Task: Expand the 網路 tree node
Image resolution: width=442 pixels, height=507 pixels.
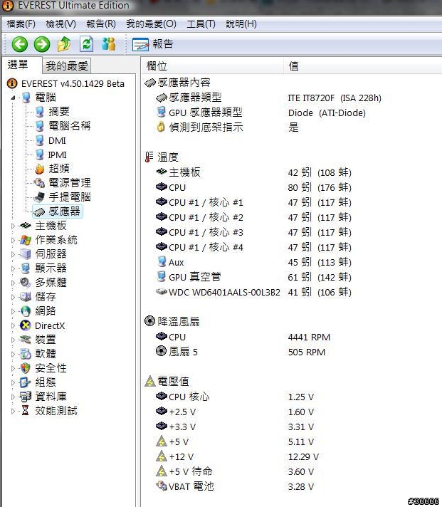Action: click(13, 311)
